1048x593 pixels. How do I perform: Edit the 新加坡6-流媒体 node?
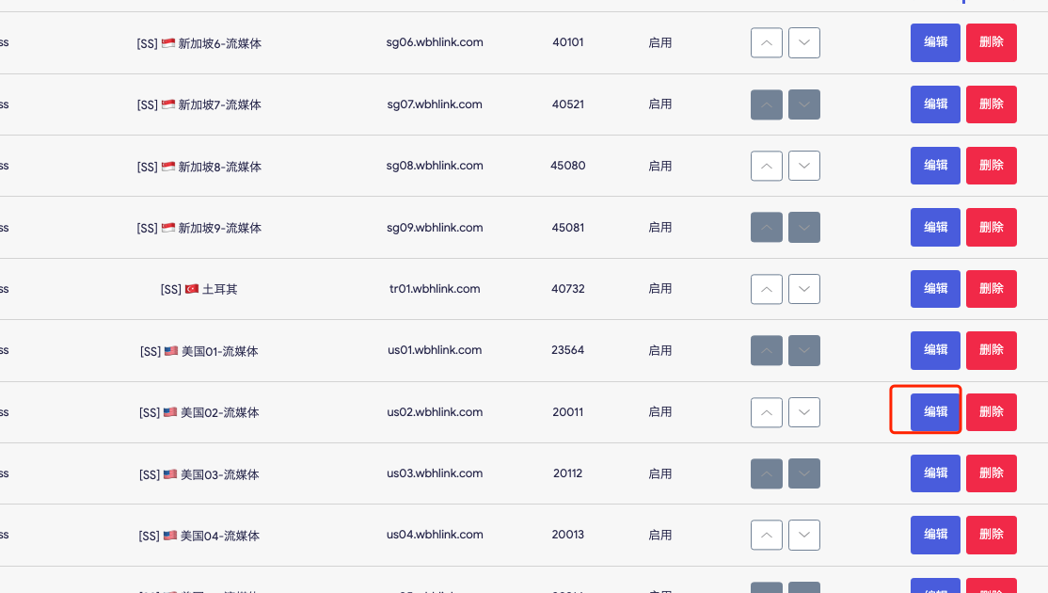(x=934, y=42)
